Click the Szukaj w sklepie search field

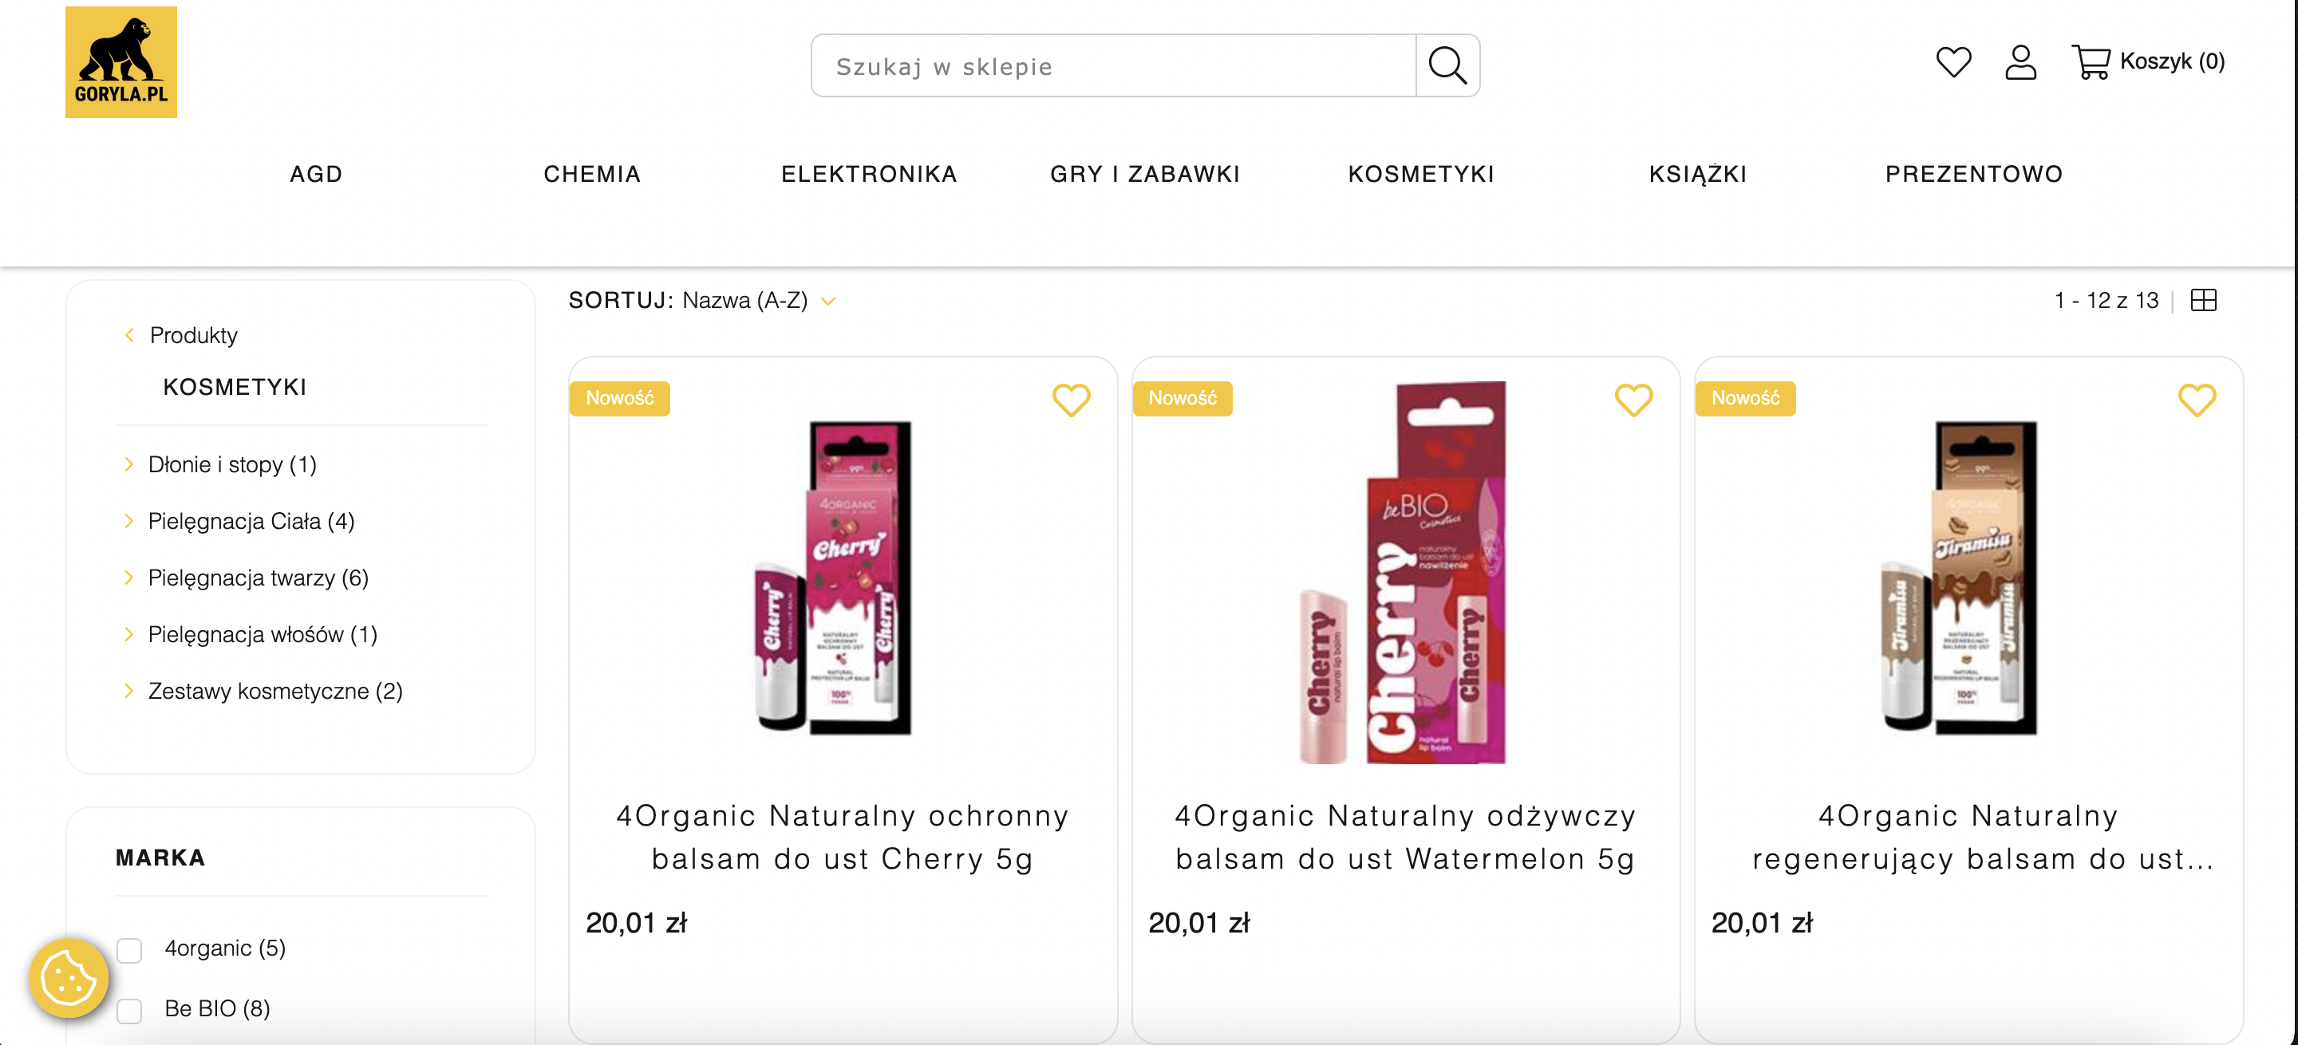pos(1112,66)
